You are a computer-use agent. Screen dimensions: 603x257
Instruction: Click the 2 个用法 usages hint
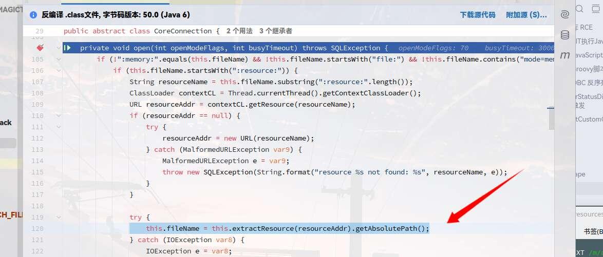[x=239, y=31]
